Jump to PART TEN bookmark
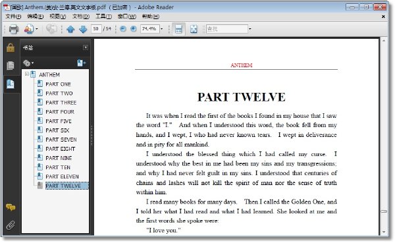 58,167
